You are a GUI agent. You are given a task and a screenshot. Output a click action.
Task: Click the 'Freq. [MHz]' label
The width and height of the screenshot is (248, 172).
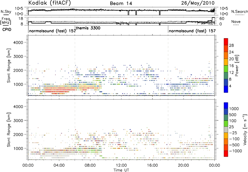[6, 21]
